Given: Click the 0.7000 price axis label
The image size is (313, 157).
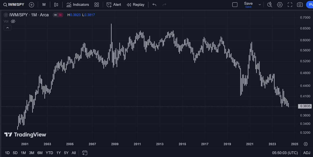Looking at the screenshot, I should (305, 17).
